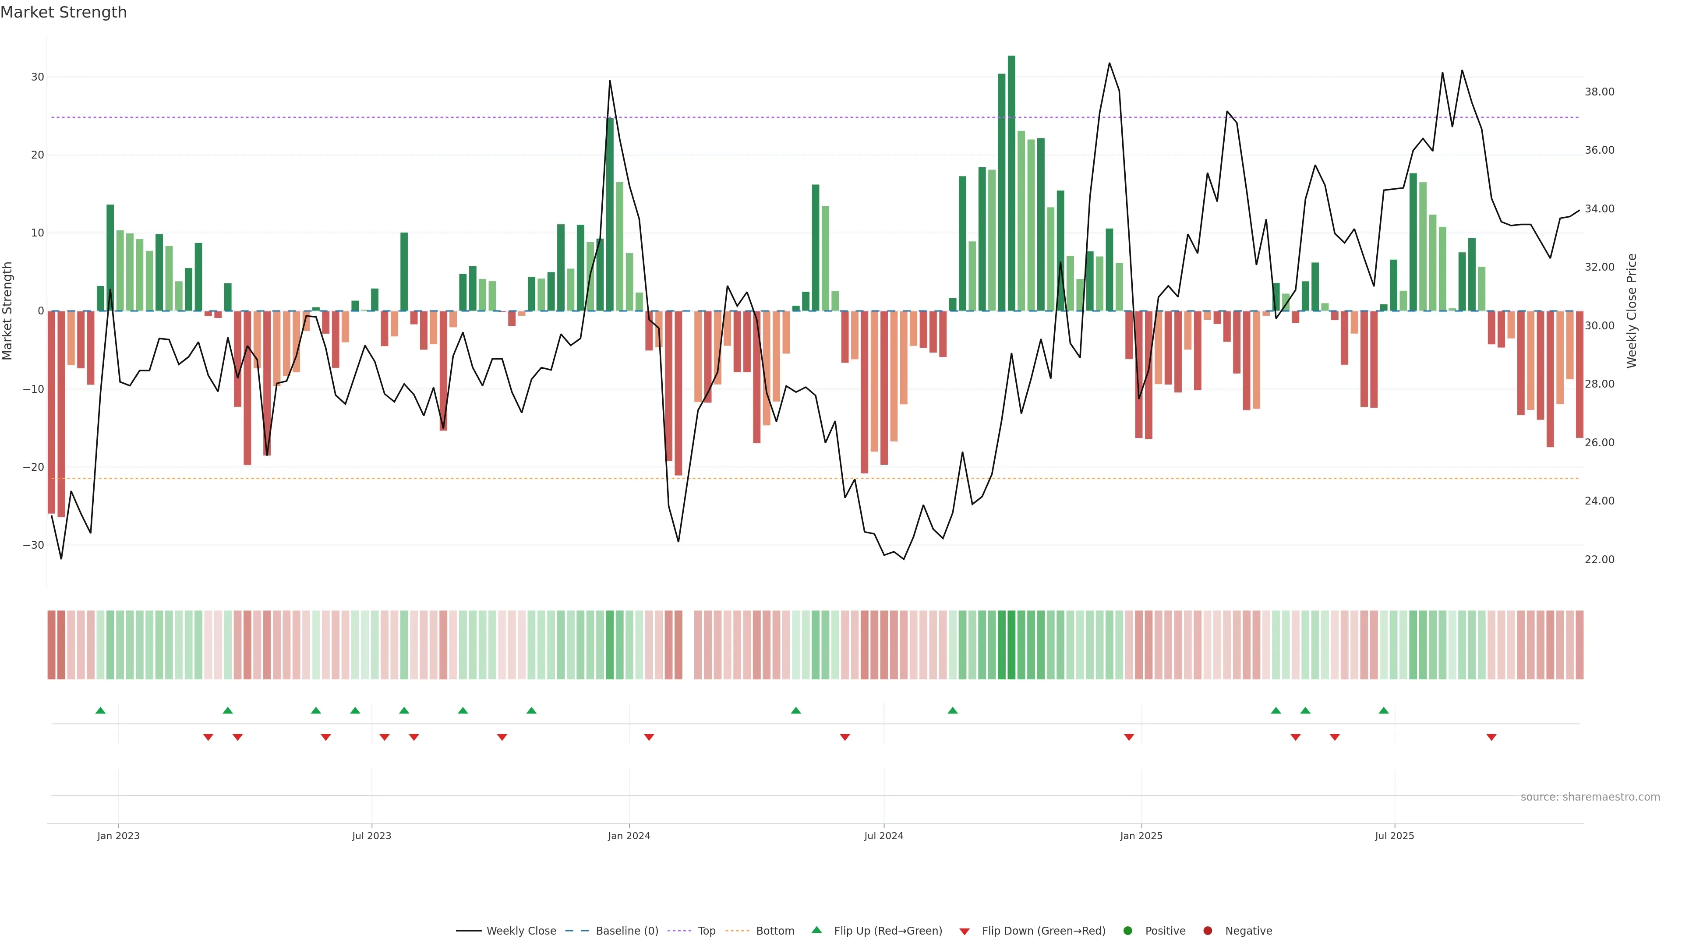The height and width of the screenshot is (946, 1682).
Task: Click the dark red Negative legend dot
Action: [x=1207, y=931]
